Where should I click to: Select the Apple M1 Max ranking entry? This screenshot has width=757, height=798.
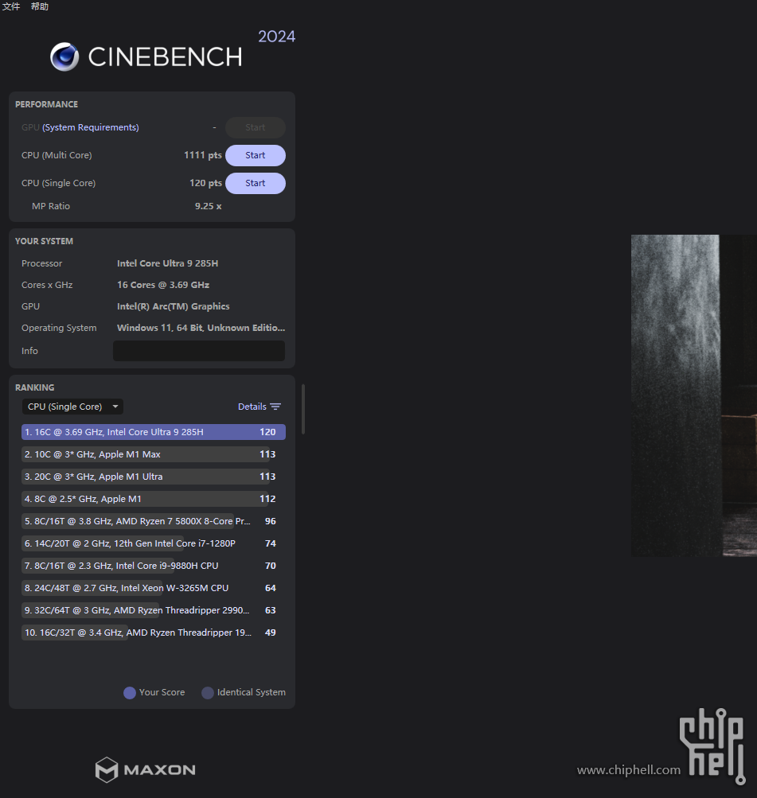pyautogui.click(x=154, y=454)
